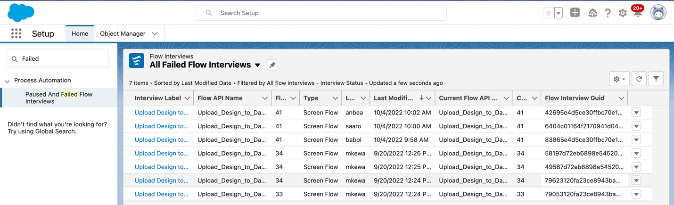Show row actions for Guid 79053120 row
The image size is (674, 205).
click(x=636, y=194)
